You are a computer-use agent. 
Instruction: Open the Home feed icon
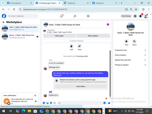click(x=62, y=16)
